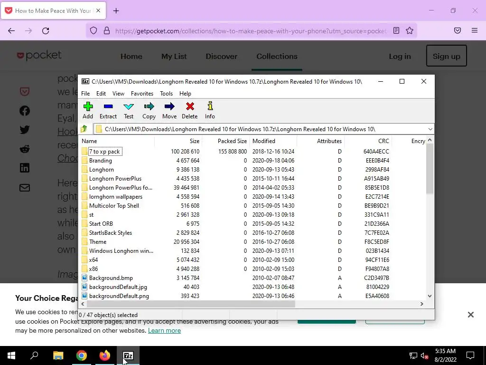Open the Windows notification center

click(x=470, y=355)
